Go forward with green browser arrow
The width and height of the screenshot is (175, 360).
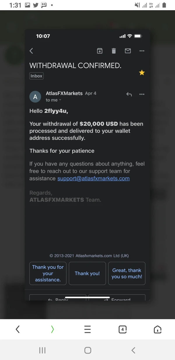point(52,329)
